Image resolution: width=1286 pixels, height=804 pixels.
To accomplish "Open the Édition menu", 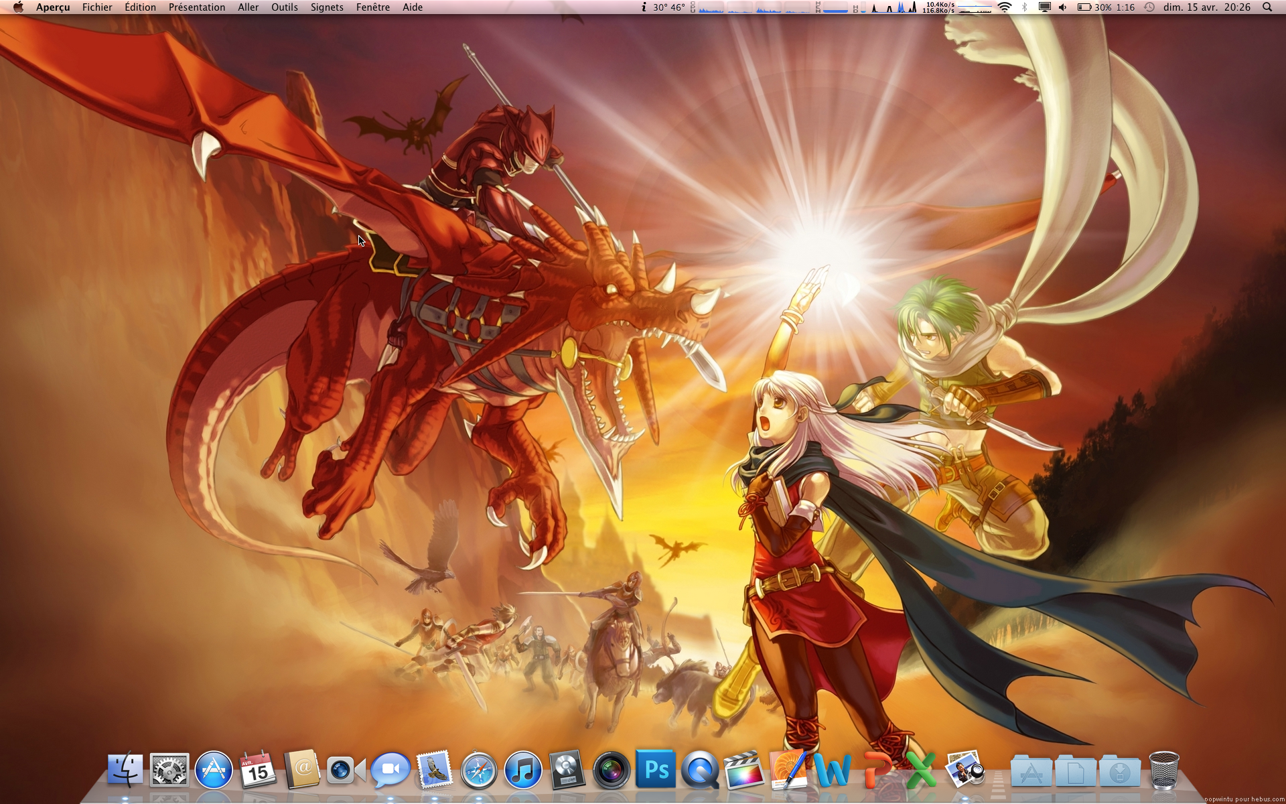I will point(140,7).
